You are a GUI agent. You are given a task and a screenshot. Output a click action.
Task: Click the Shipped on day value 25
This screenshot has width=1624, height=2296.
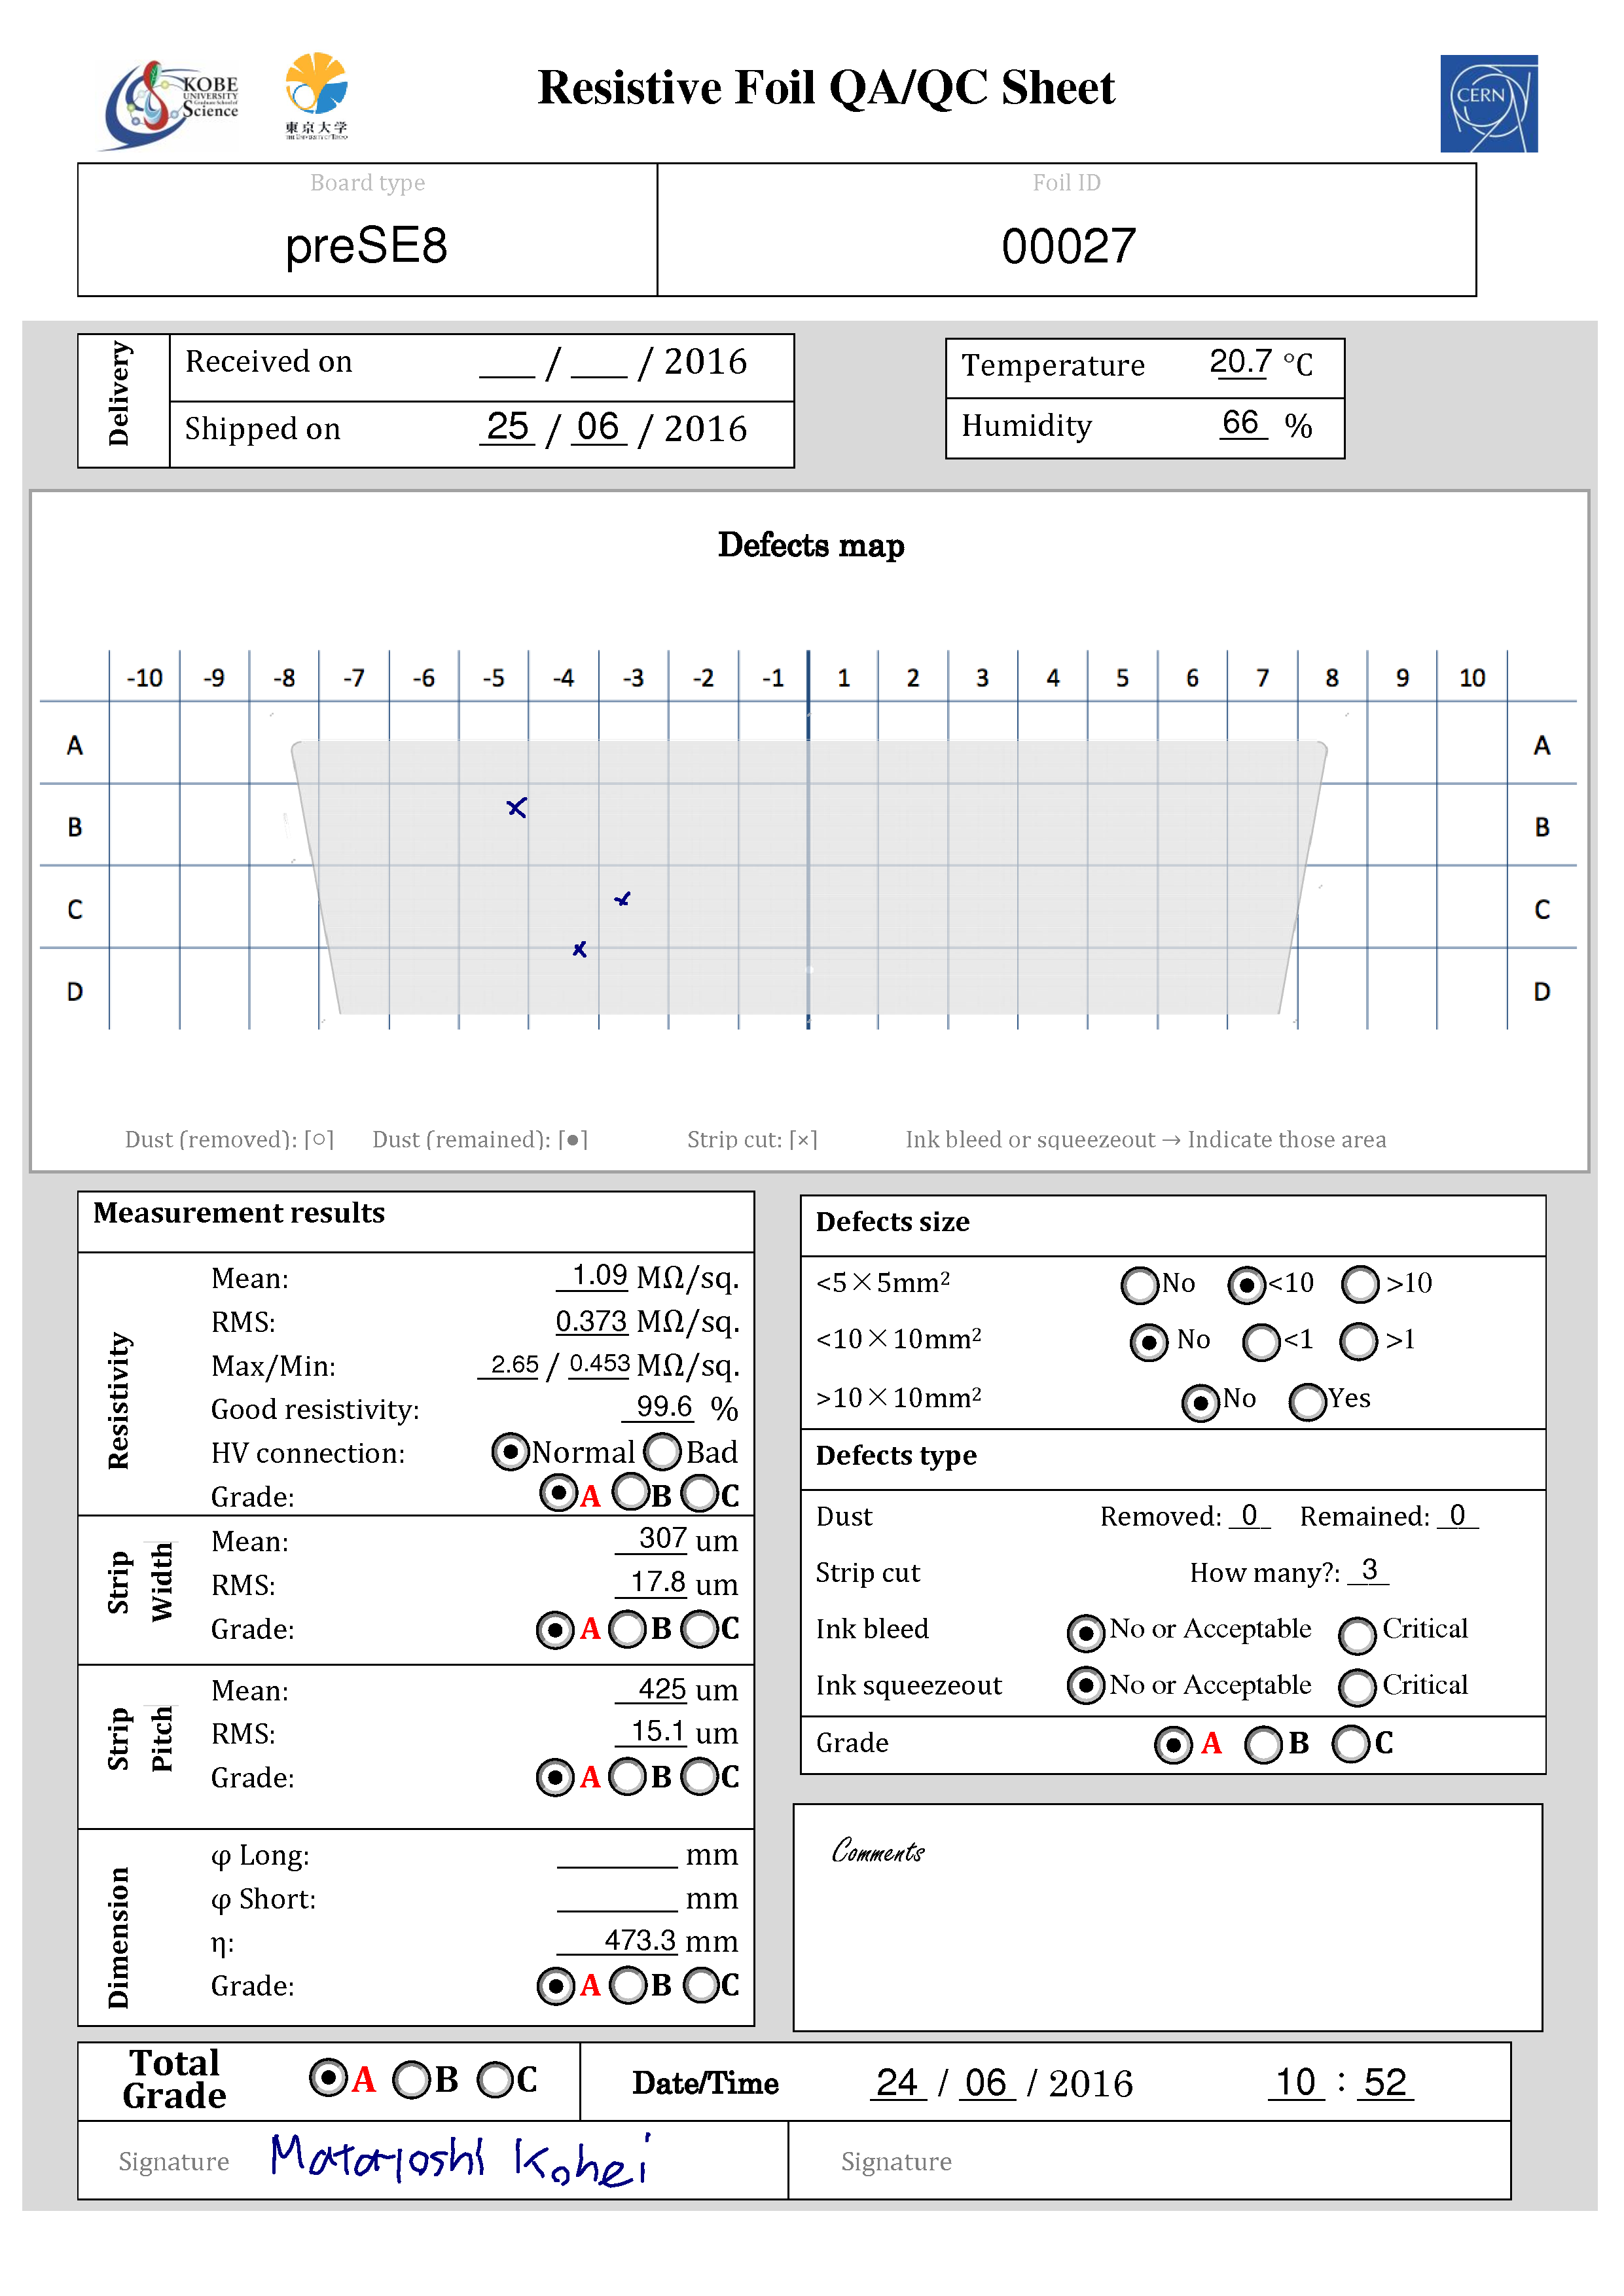(x=507, y=427)
